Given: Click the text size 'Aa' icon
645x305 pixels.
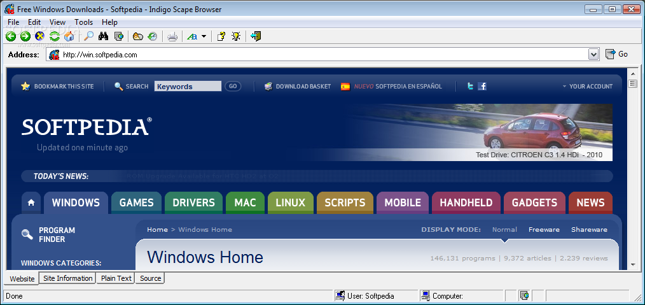Looking at the screenshot, I should (x=192, y=37).
